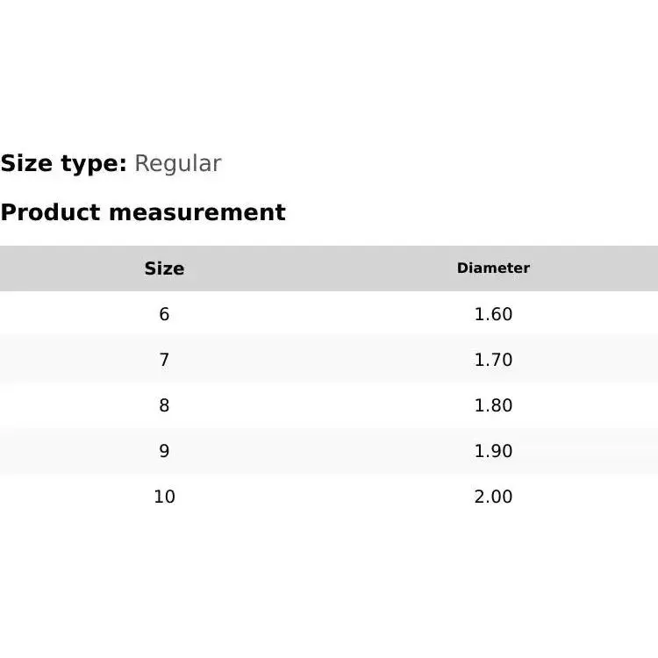Click the Size type label
The width and height of the screenshot is (658, 658).
pyautogui.click(x=63, y=164)
